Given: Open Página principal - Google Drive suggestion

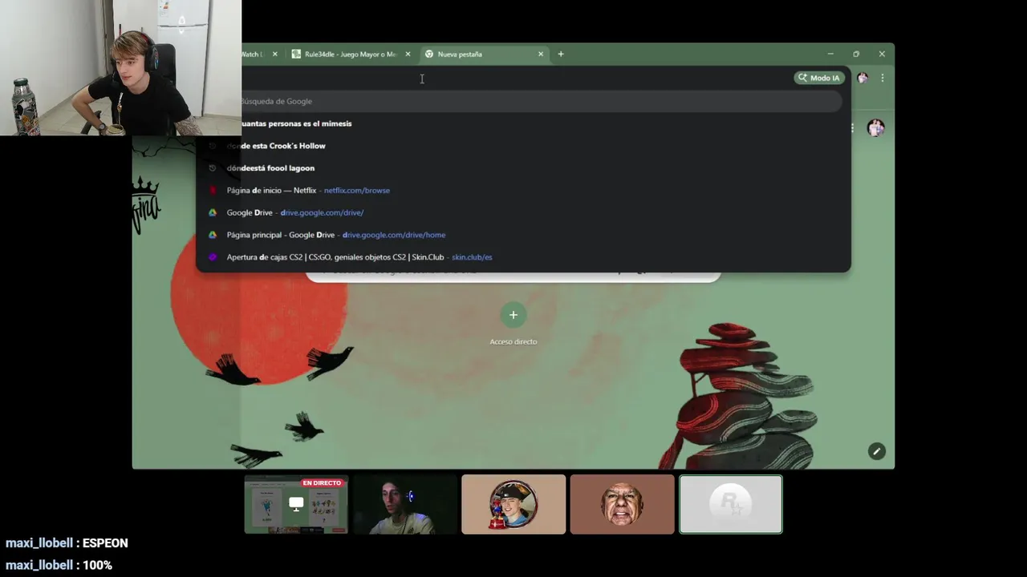Looking at the screenshot, I should (x=523, y=235).
